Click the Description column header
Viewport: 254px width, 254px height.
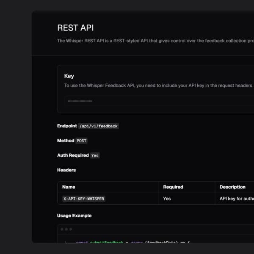click(232, 187)
